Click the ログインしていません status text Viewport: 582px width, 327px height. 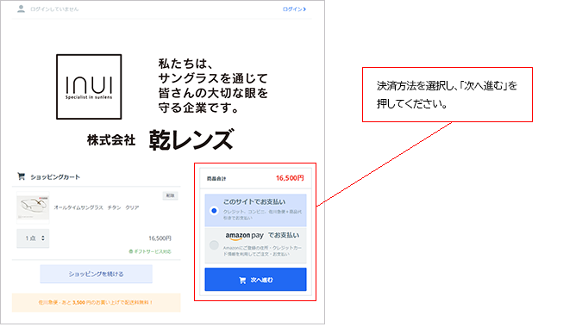click(x=54, y=9)
